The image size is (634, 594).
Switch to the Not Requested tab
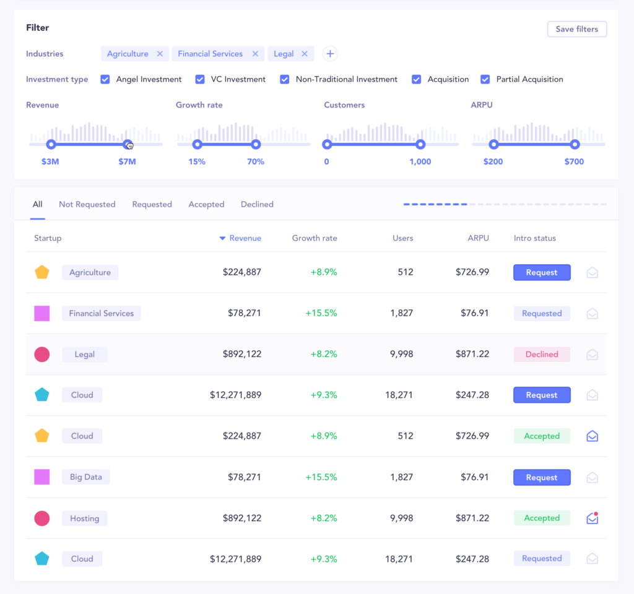[x=87, y=204]
